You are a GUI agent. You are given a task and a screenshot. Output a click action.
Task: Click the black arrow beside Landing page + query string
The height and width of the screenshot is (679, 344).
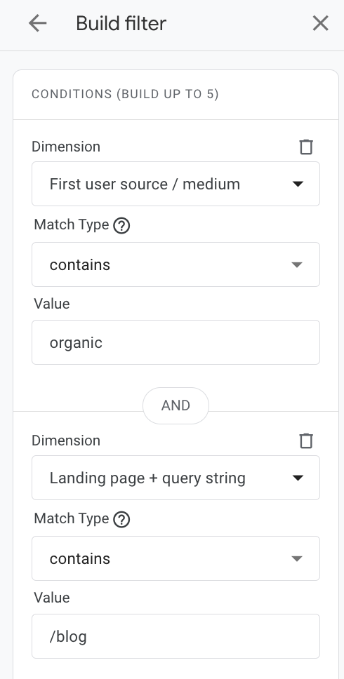click(298, 478)
